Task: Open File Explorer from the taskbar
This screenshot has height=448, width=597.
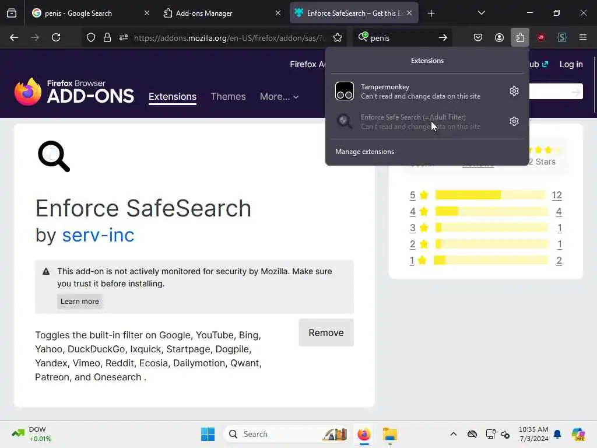Action: 390,434
